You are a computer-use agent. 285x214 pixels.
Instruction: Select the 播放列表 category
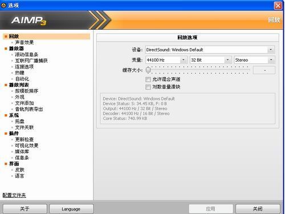19,85
